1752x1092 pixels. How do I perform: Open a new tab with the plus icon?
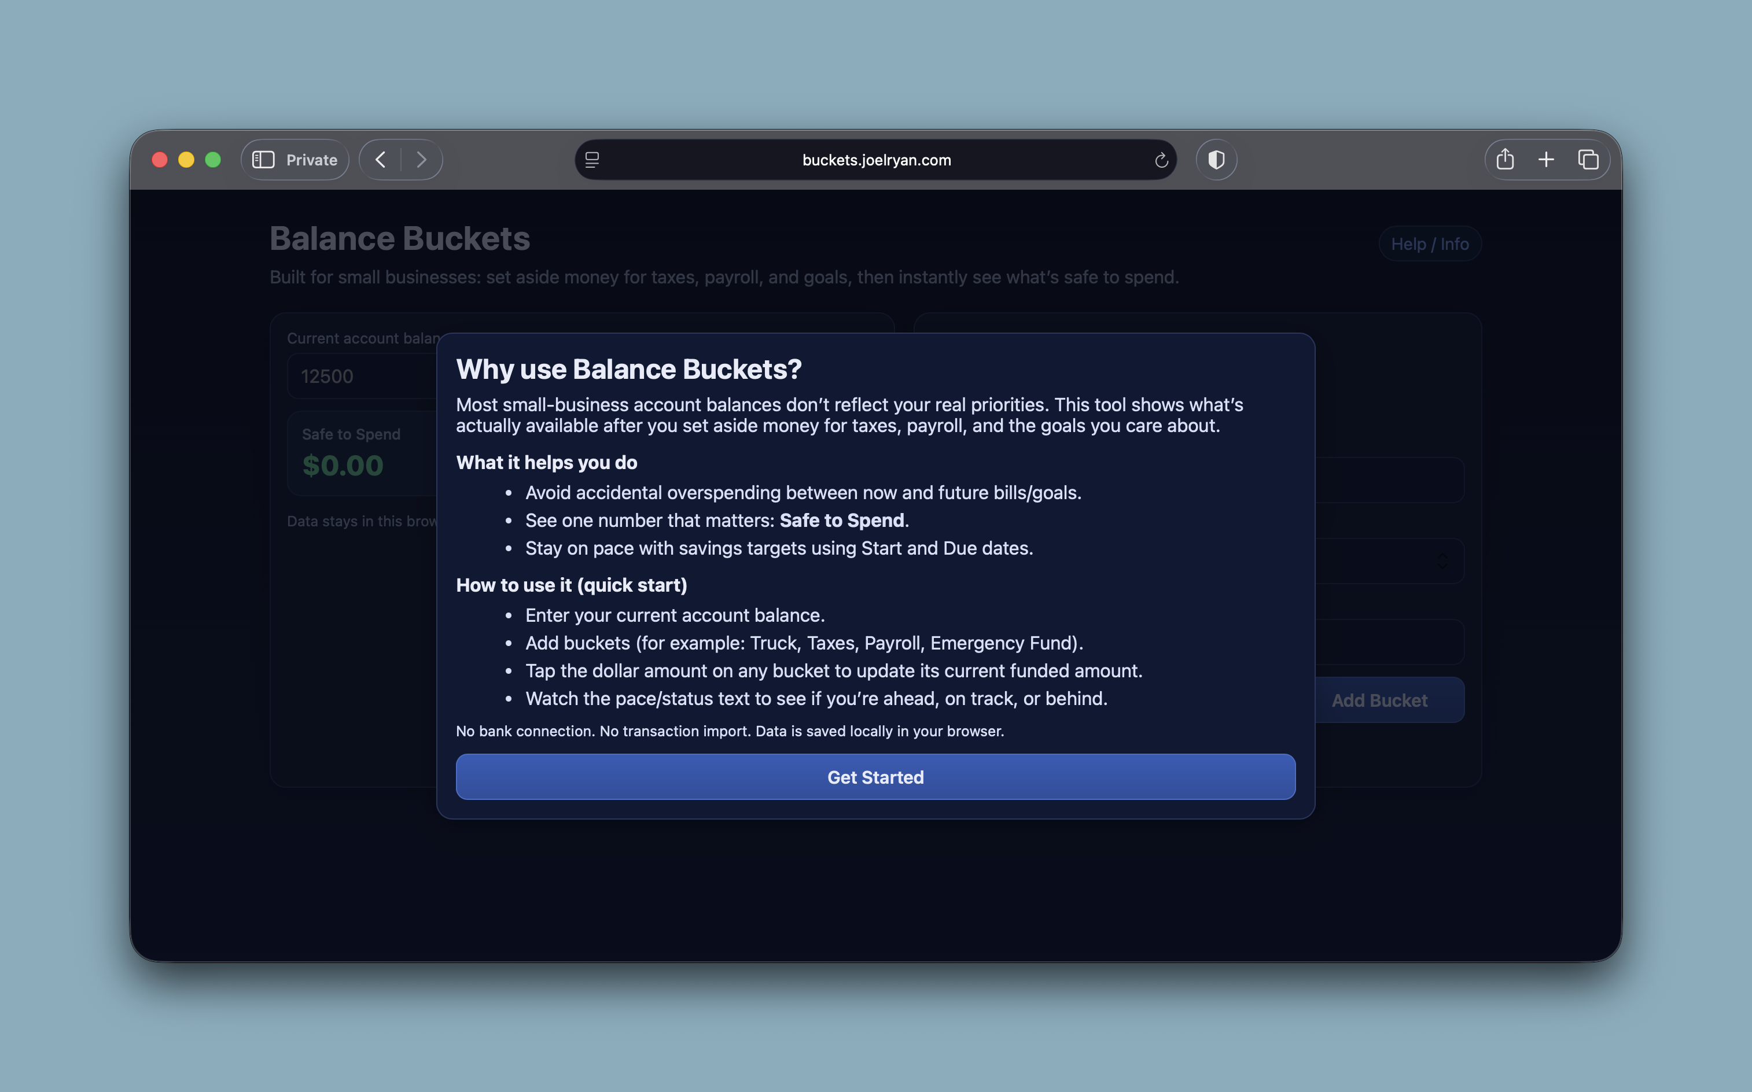1547,160
